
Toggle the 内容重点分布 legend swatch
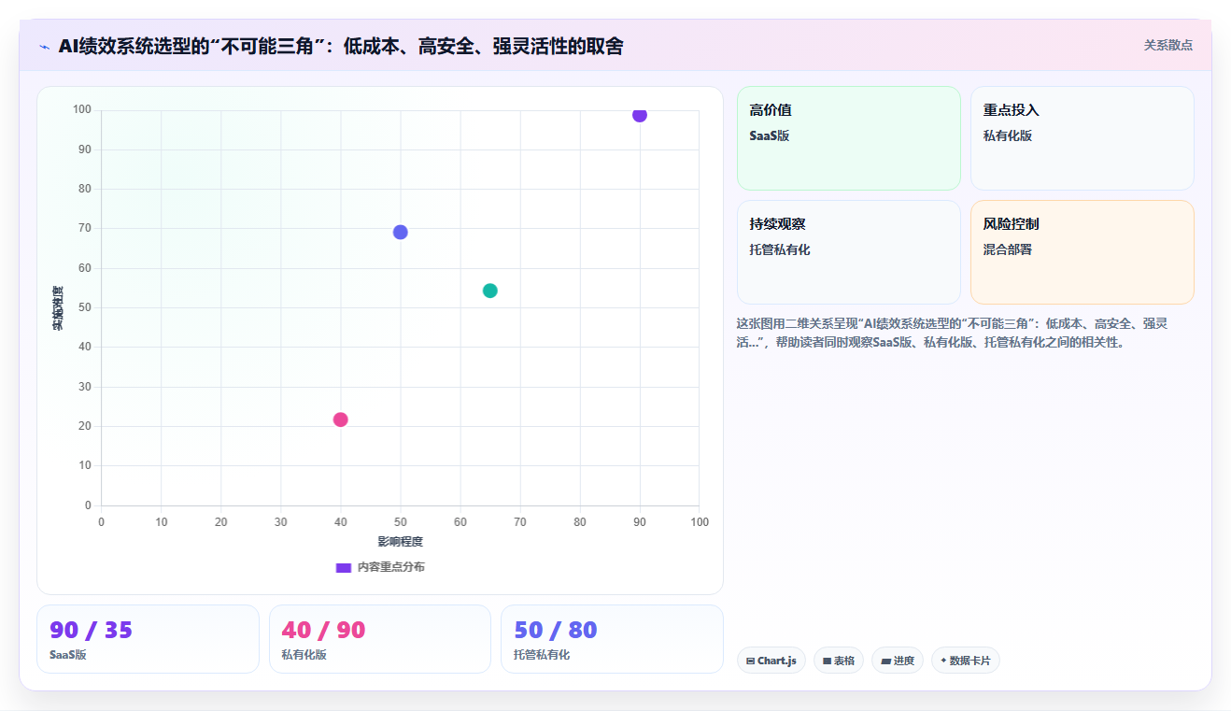tap(344, 567)
